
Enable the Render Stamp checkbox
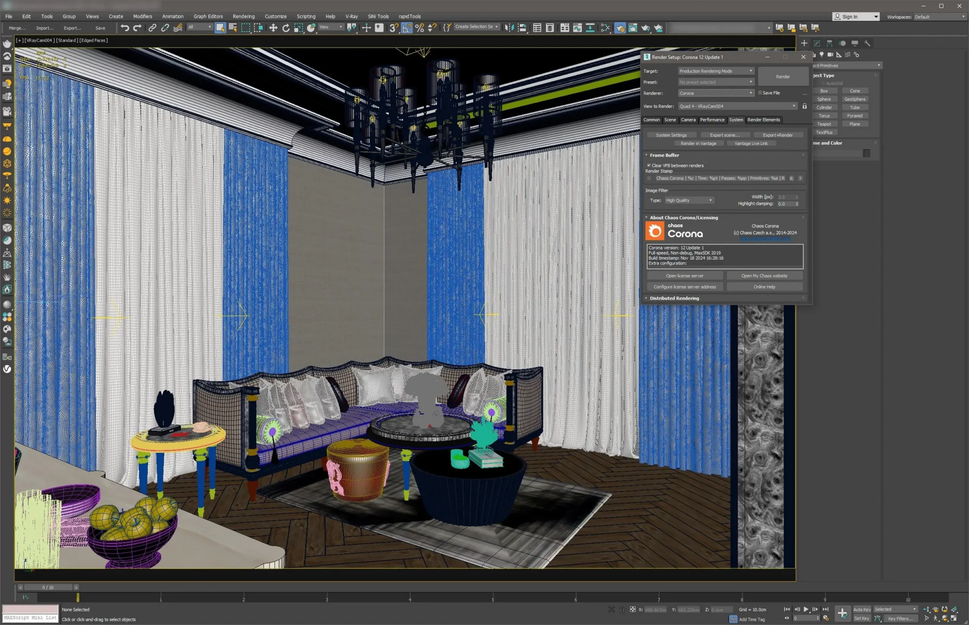(649, 178)
